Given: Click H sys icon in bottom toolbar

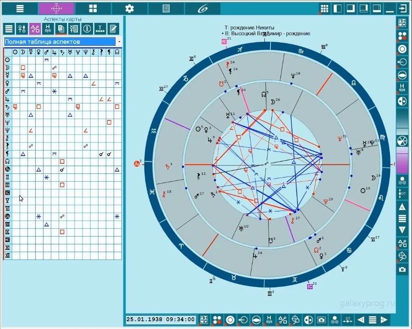Looking at the screenshot, I should click(x=269, y=320).
